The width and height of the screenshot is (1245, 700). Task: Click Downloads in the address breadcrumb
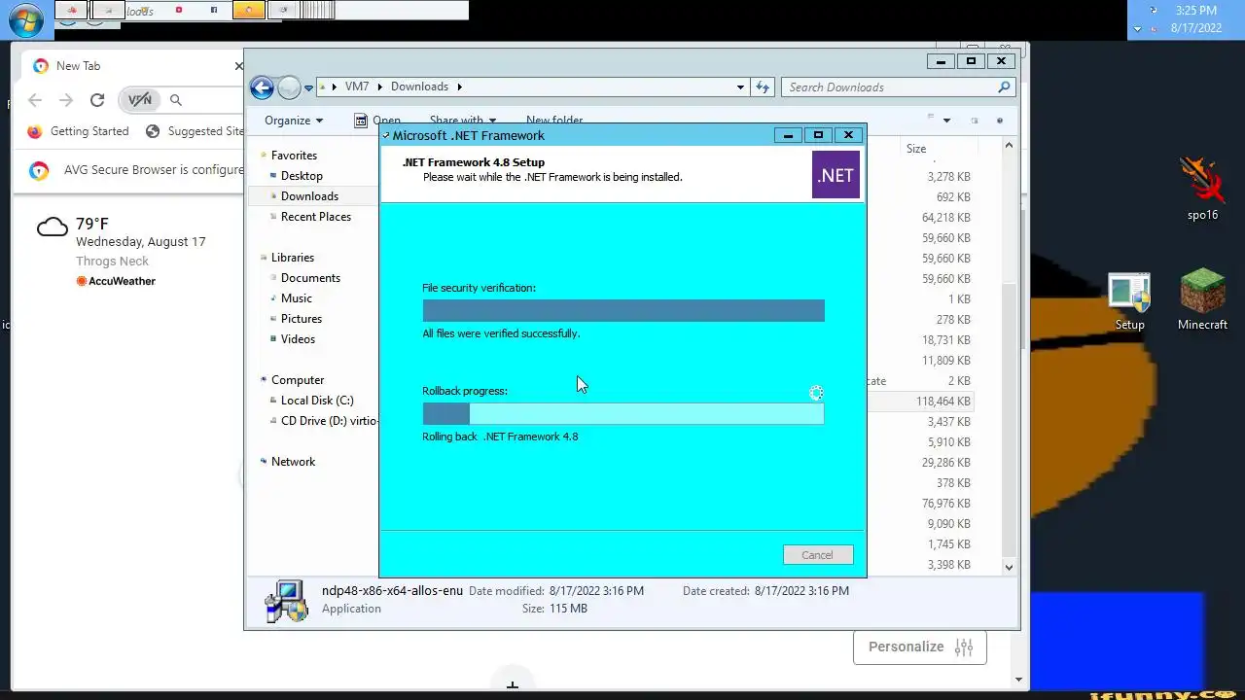click(x=419, y=87)
